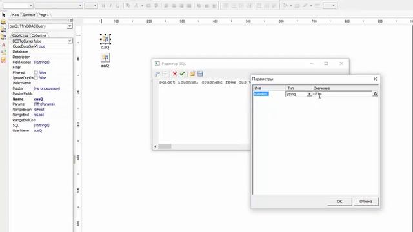The width and height of the screenshot is (413, 232).
Task: Close the object inspector panel
Action: click(71, 20)
